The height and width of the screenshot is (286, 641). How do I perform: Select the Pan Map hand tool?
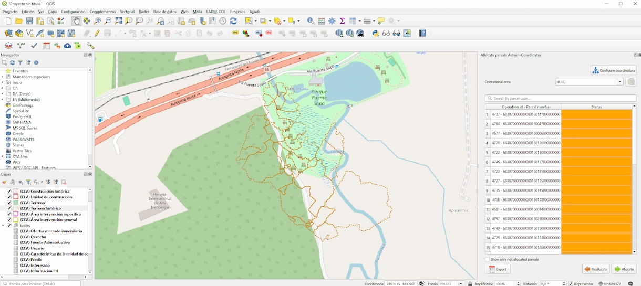pyautogui.click(x=76, y=21)
